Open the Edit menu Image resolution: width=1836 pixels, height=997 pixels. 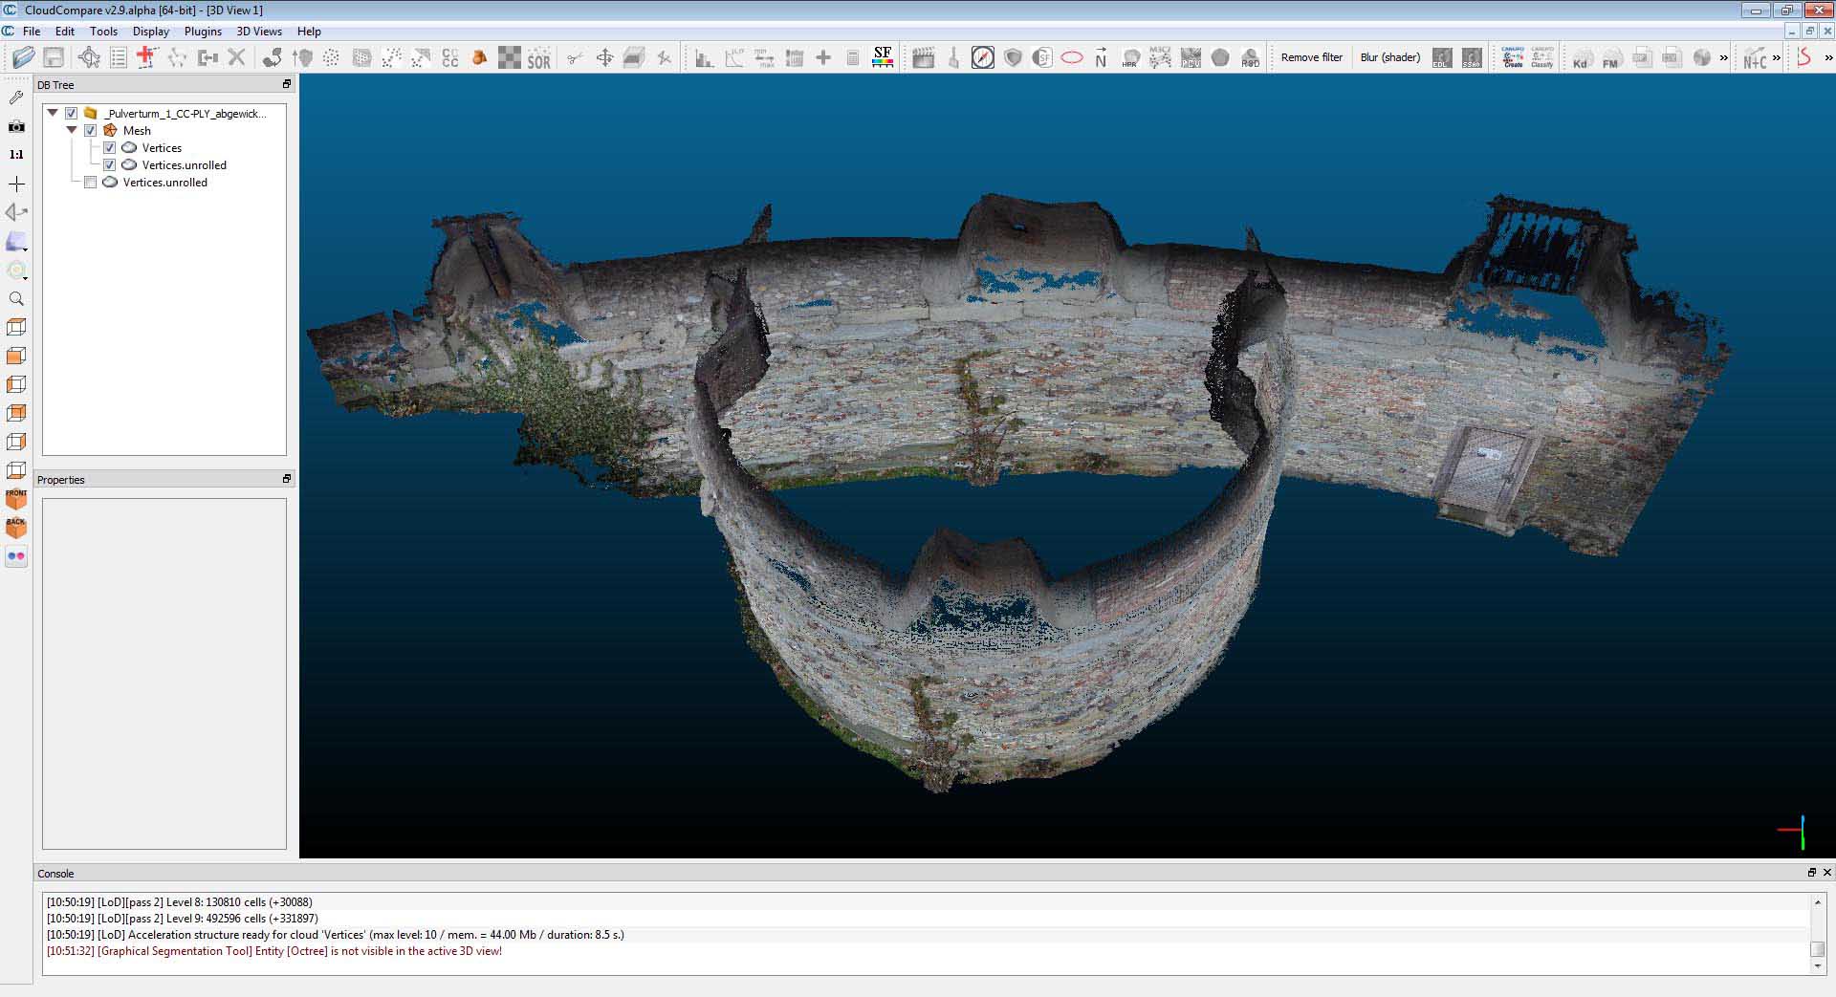[65, 32]
